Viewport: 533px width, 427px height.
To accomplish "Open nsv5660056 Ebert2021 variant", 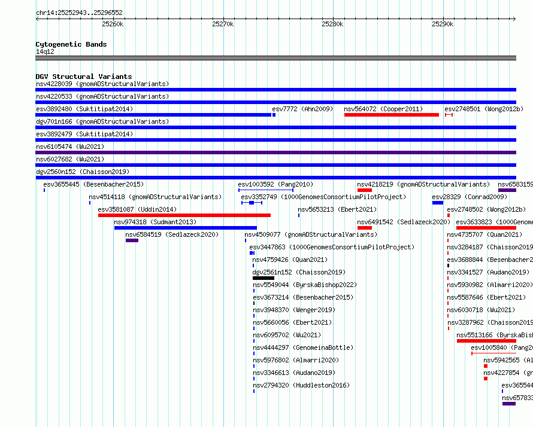I will pos(292,322).
